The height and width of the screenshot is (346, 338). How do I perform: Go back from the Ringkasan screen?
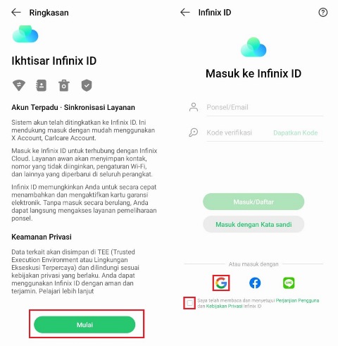coord(16,12)
